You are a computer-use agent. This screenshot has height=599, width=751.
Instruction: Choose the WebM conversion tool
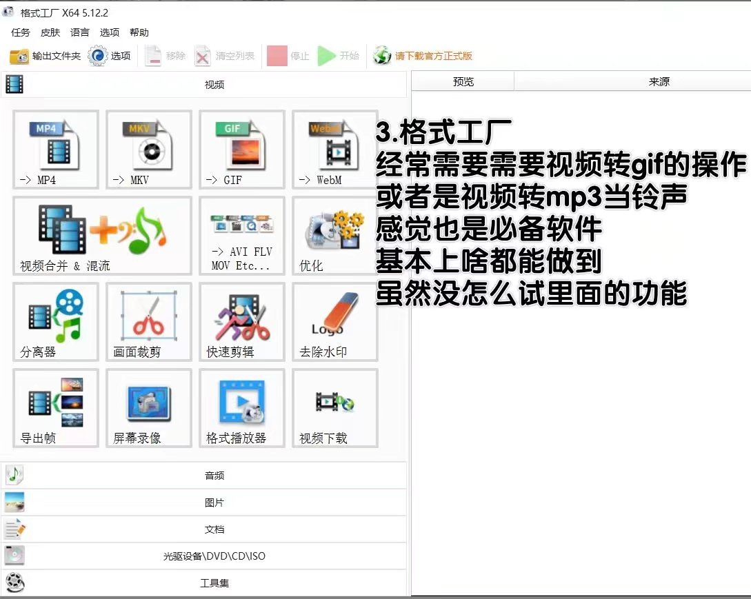point(334,150)
